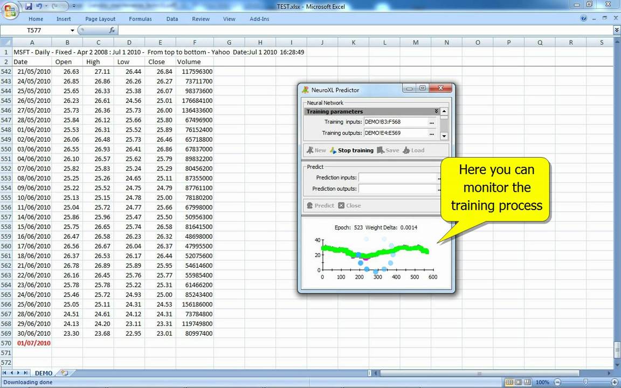621x388 pixels.
Task: Open the Add-Ins tab
Action: tap(259, 19)
